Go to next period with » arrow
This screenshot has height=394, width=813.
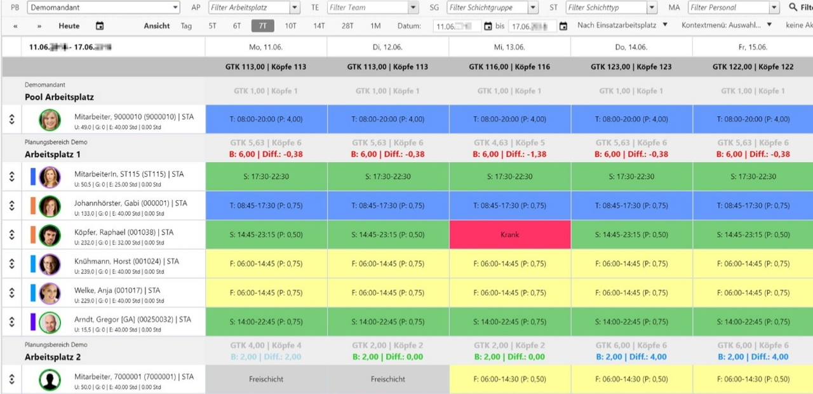point(39,26)
